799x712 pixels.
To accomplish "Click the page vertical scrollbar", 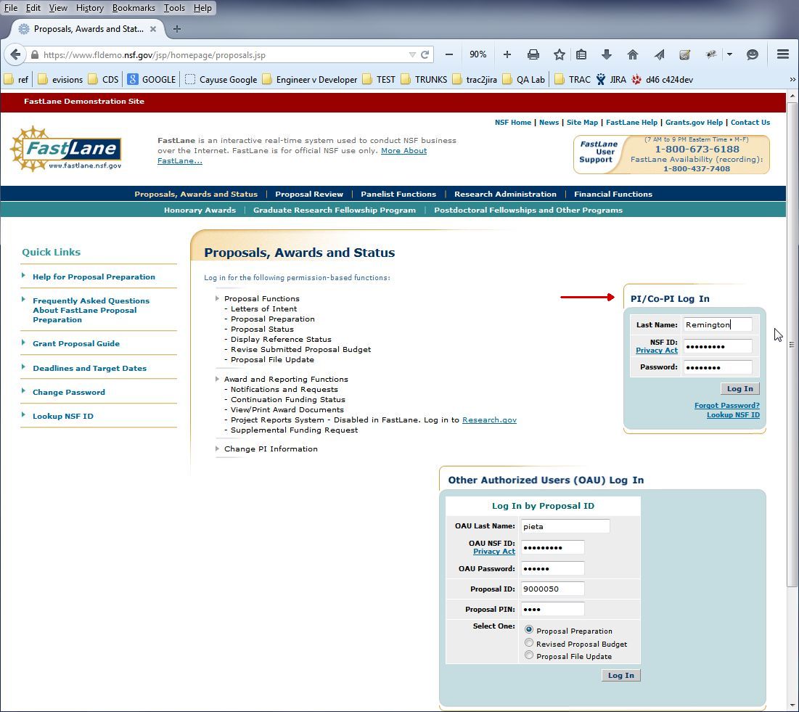I will click(792, 345).
